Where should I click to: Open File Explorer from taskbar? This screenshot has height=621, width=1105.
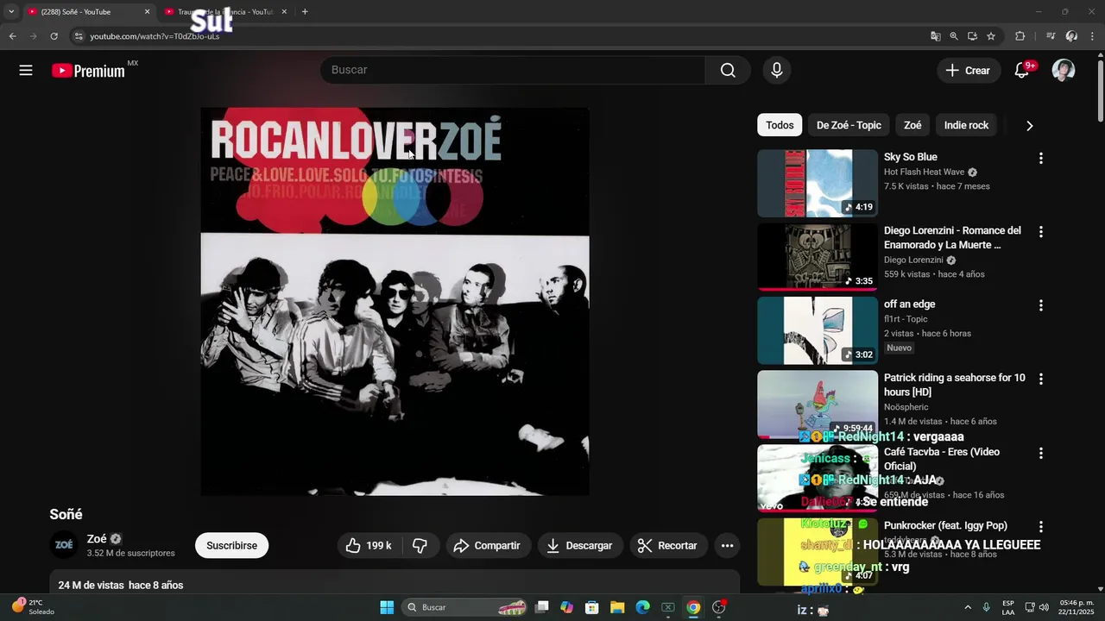[617, 607]
